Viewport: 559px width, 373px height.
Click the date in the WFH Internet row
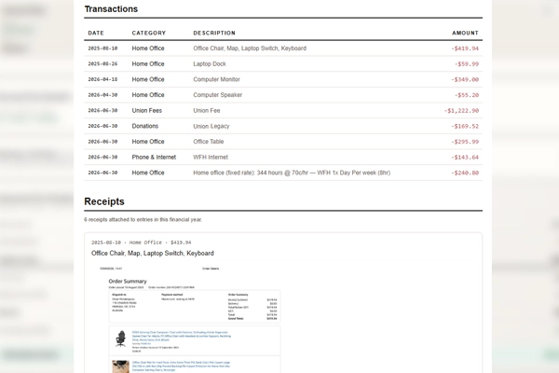click(102, 157)
